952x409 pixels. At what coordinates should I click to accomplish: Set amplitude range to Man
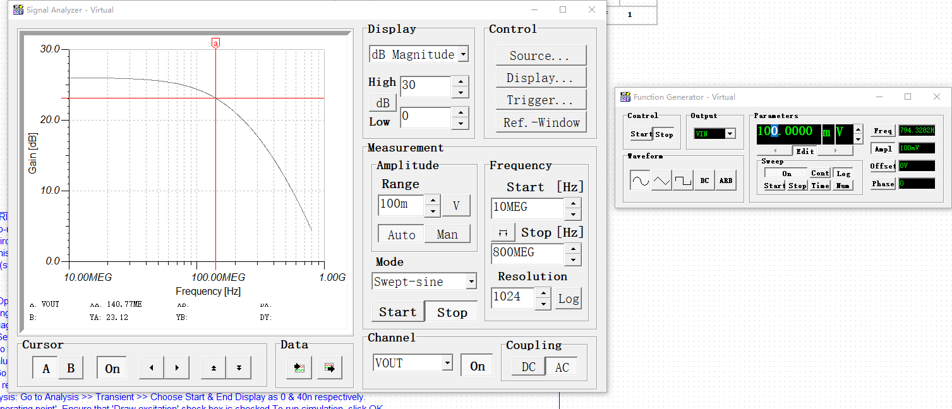447,234
